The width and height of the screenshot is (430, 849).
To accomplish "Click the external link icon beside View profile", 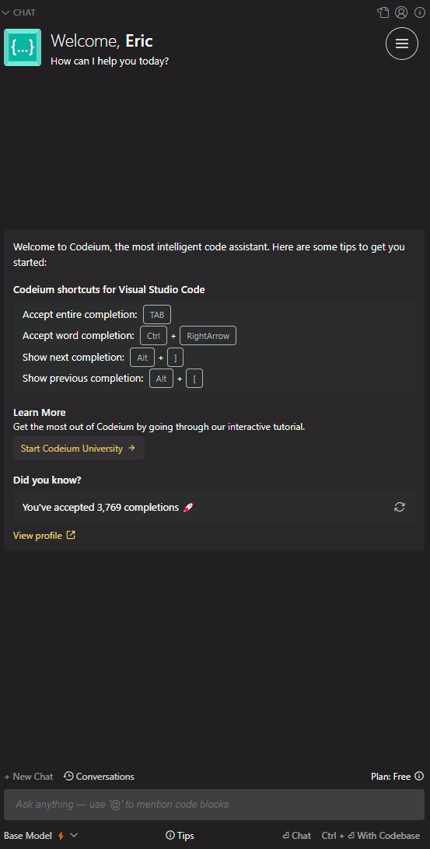I will point(71,535).
